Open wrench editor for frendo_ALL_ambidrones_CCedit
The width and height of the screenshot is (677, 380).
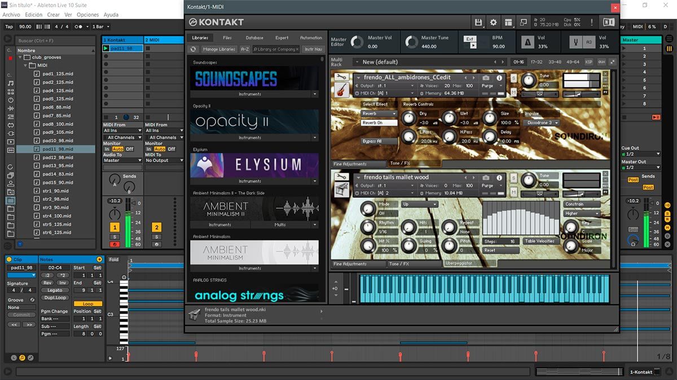[x=341, y=78]
